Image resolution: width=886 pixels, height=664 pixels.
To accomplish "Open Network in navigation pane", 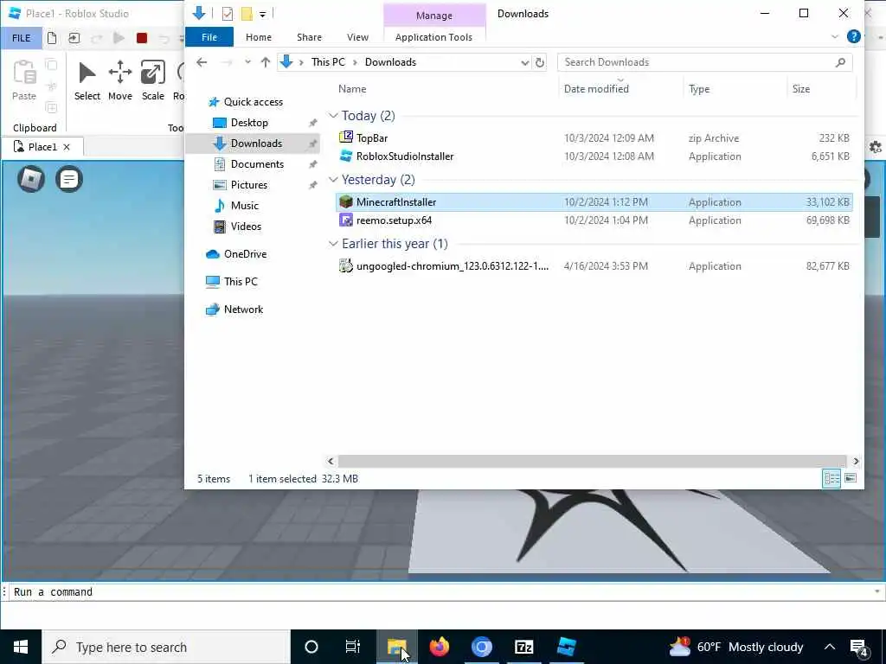I will pos(243,310).
